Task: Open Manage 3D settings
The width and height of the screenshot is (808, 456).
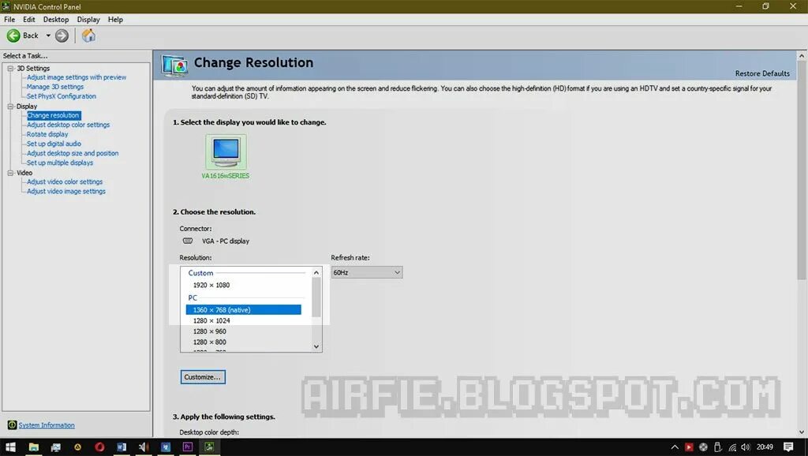Action: point(55,87)
